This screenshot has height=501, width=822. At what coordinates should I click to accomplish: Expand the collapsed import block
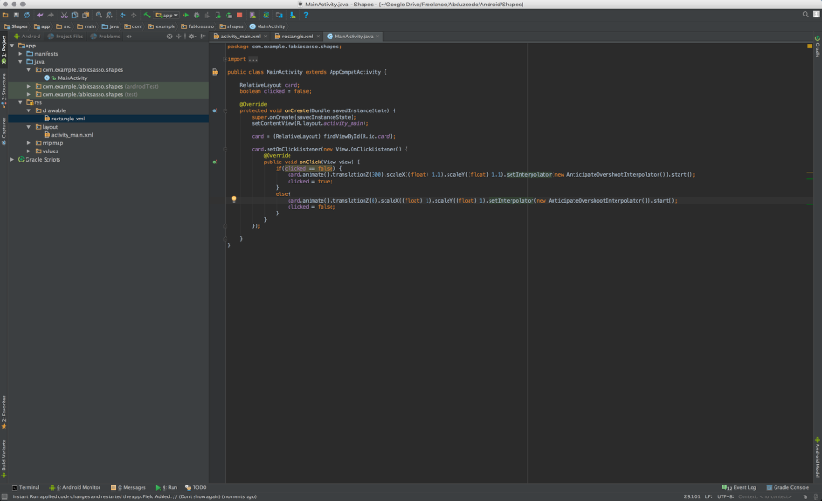[225, 59]
